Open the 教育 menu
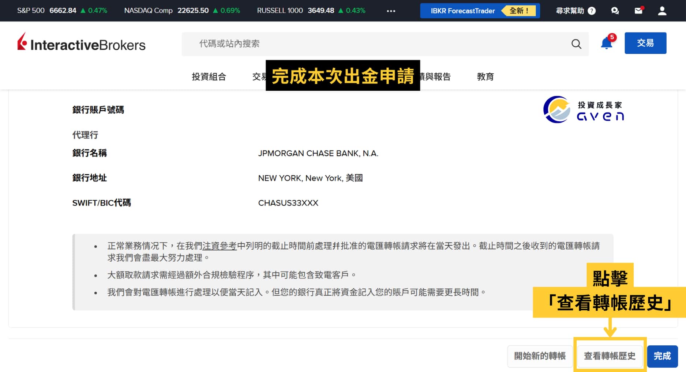The width and height of the screenshot is (686, 372). point(485,77)
